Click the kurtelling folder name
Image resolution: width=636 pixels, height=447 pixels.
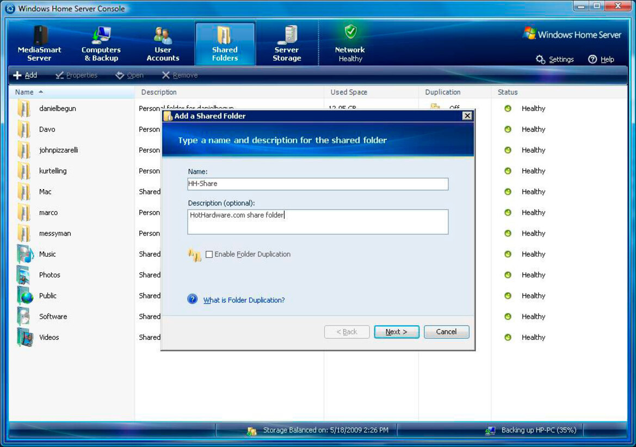click(53, 171)
